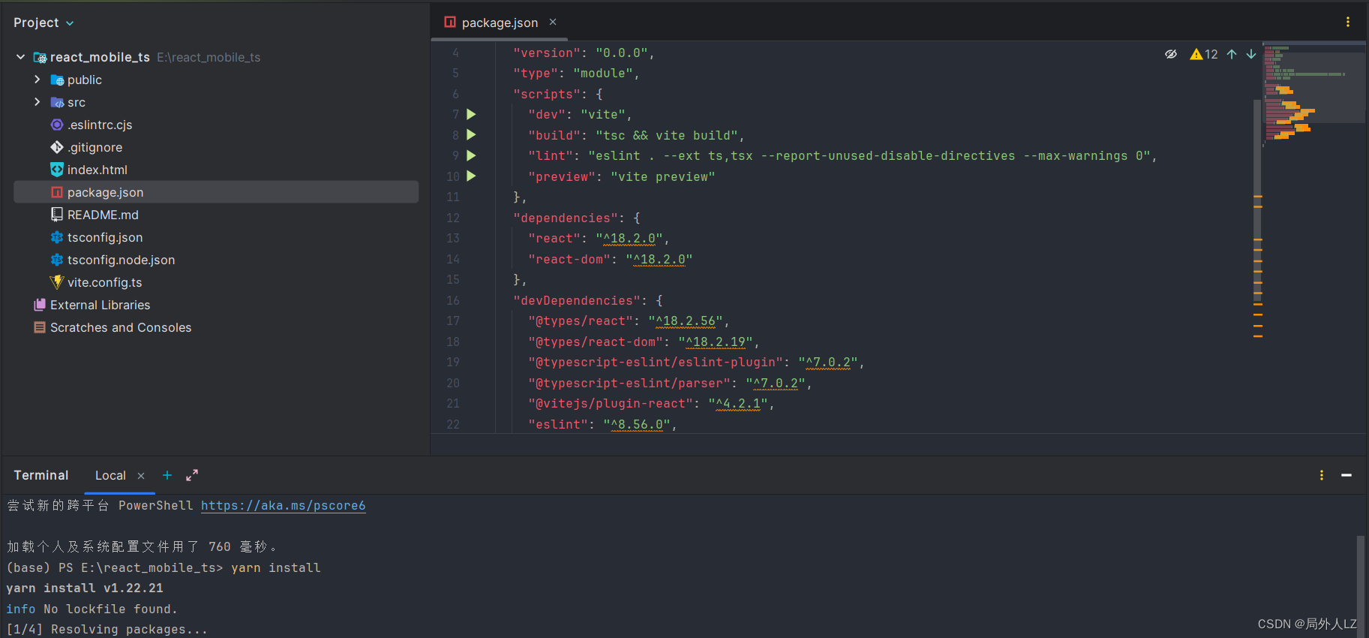Add a new terminal session
Viewport: 1369px width, 638px height.
(167, 475)
